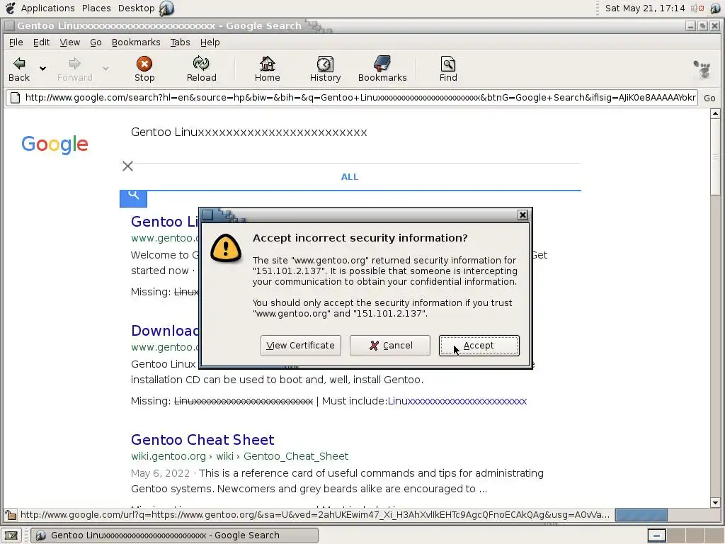Click the network icon at top right corner
This screenshot has width=725, height=544.
coord(715,8)
